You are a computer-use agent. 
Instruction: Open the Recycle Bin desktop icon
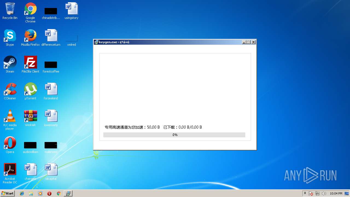point(10,11)
